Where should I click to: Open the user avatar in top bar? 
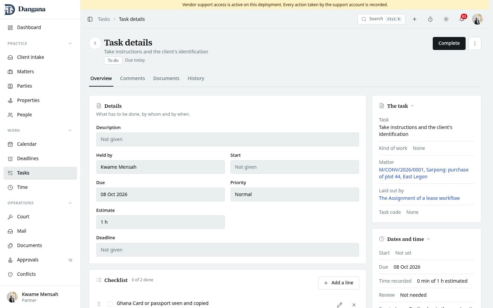pos(478,19)
